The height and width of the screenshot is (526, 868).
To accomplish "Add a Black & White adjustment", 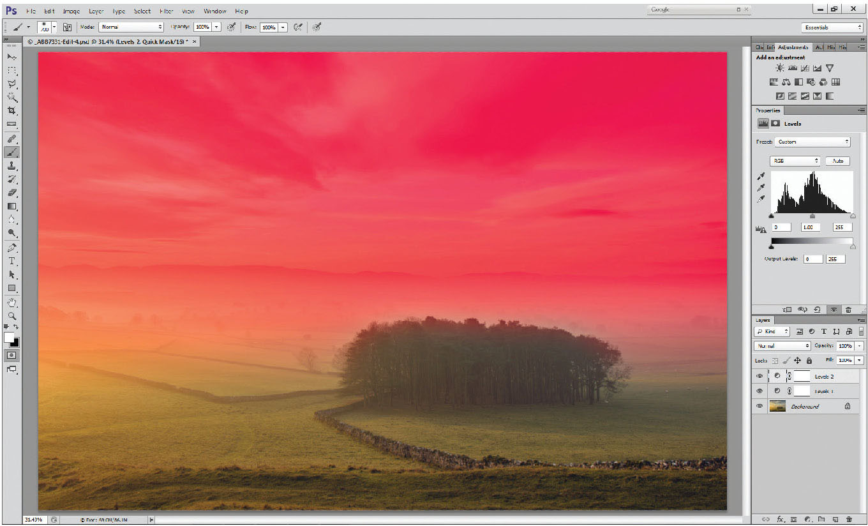I will click(798, 82).
